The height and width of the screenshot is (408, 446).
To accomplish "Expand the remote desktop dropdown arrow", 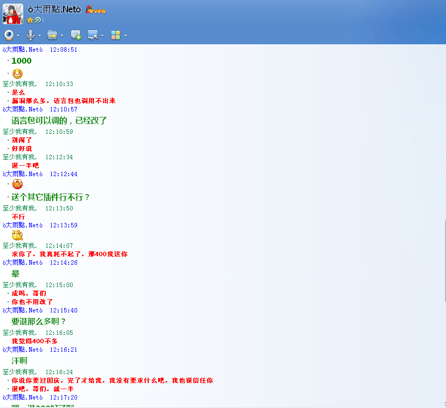I will [x=102, y=36].
